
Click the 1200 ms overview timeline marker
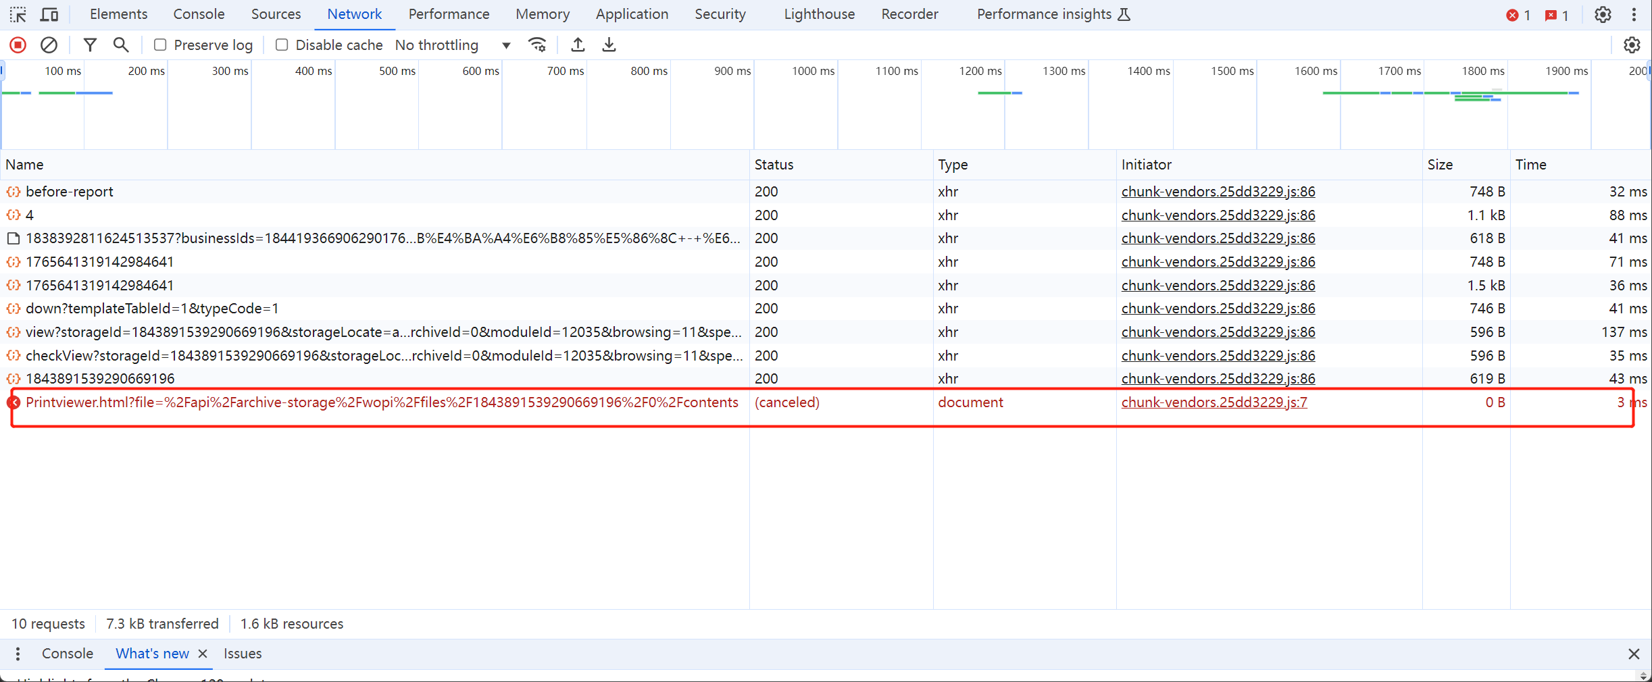(980, 71)
